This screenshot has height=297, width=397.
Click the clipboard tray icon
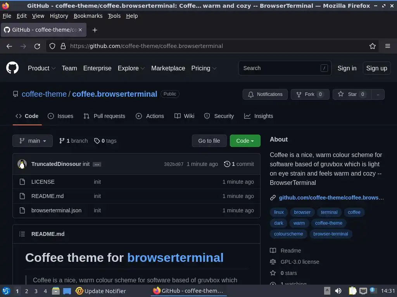(352, 291)
